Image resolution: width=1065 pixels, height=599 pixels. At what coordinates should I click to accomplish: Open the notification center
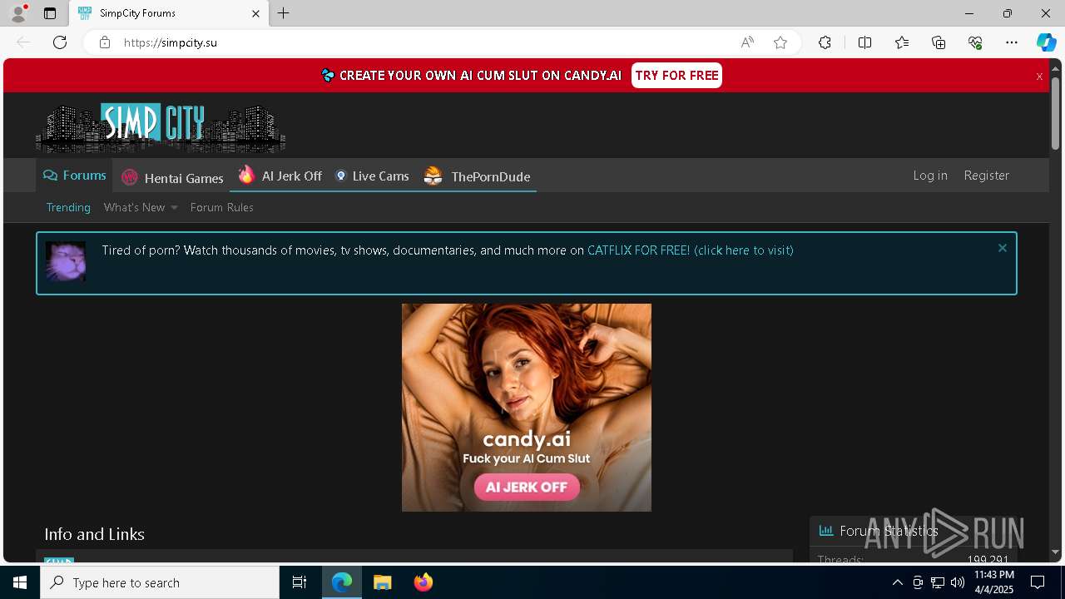1038,582
